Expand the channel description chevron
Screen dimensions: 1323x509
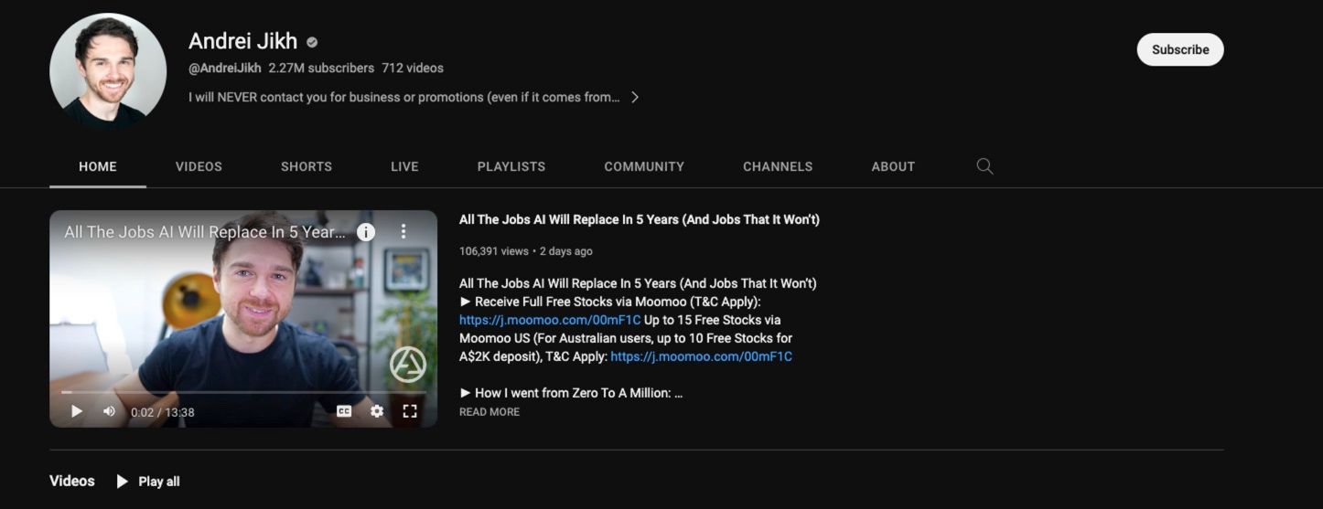pyautogui.click(x=635, y=97)
